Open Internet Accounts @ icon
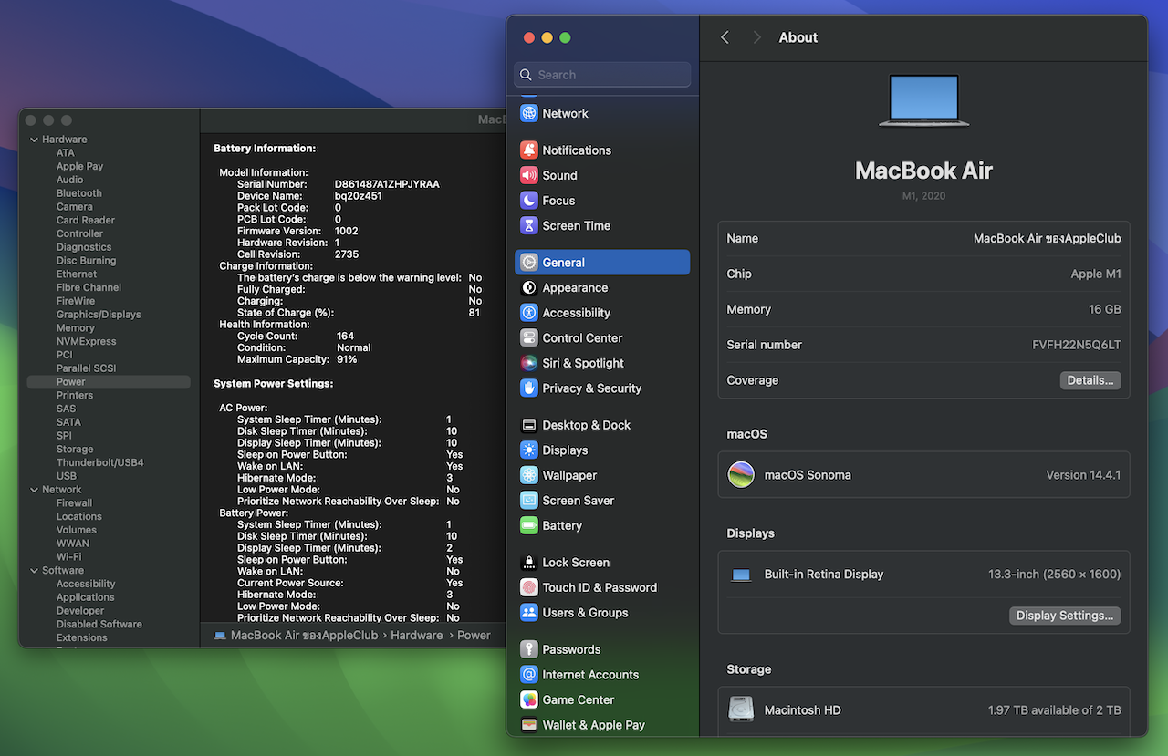The image size is (1168, 756). pyautogui.click(x=529, y=675)
